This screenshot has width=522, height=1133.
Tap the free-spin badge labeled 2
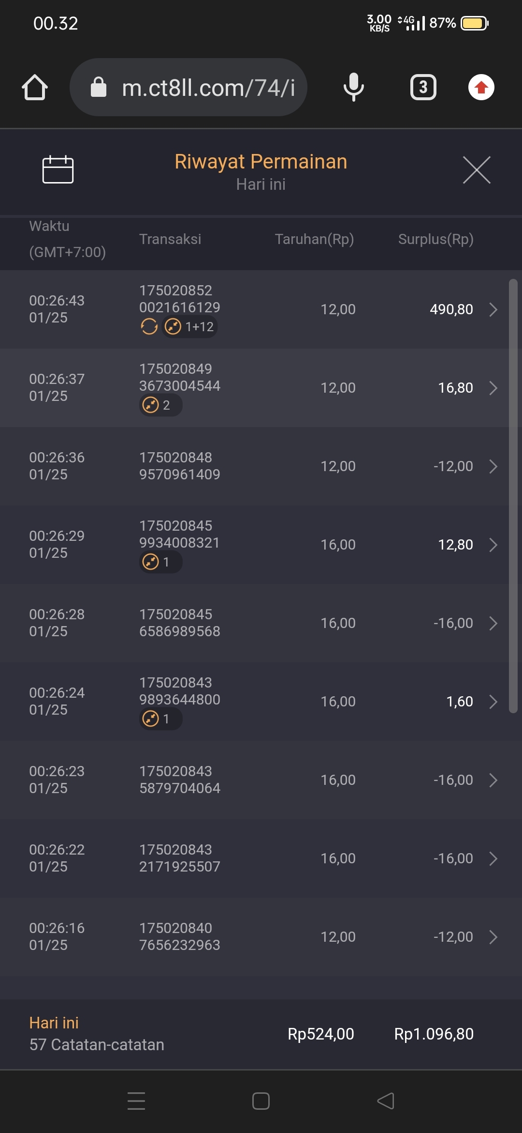pos(160,405)
